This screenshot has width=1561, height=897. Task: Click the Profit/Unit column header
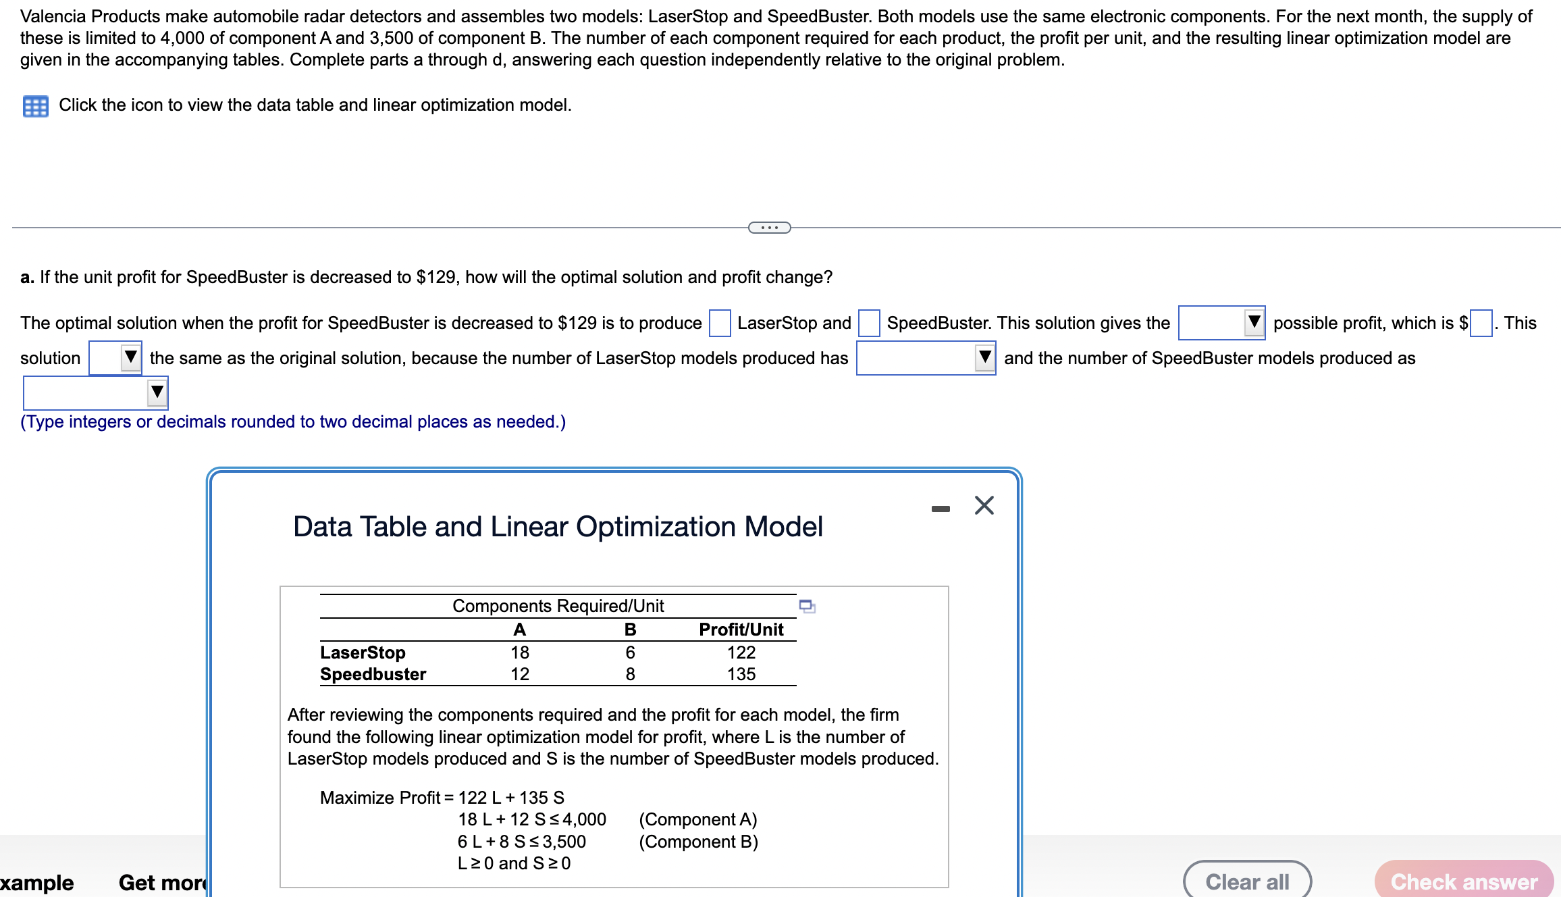(741, 630)
